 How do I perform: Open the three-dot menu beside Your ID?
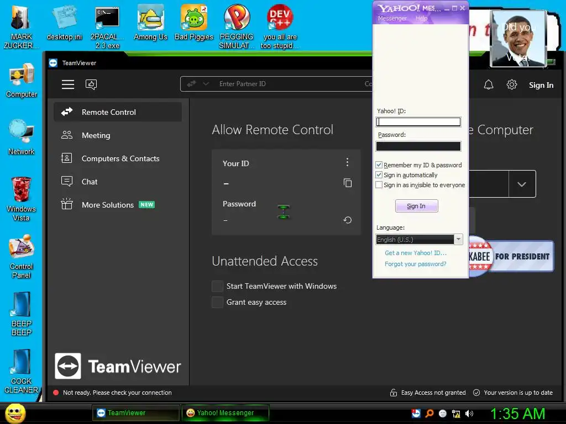(347, 162)
